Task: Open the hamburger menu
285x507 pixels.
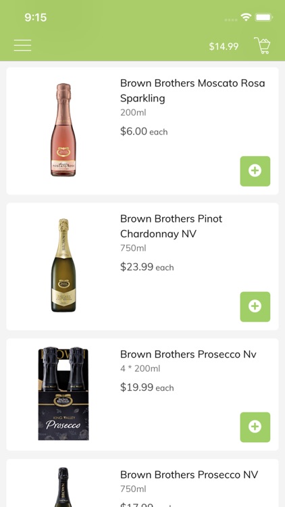Action: [x=22, y=45]
